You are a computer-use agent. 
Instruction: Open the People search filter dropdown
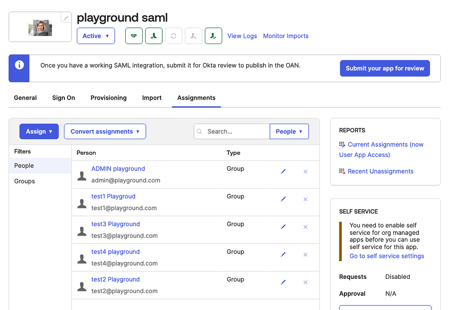coord(289,132)
